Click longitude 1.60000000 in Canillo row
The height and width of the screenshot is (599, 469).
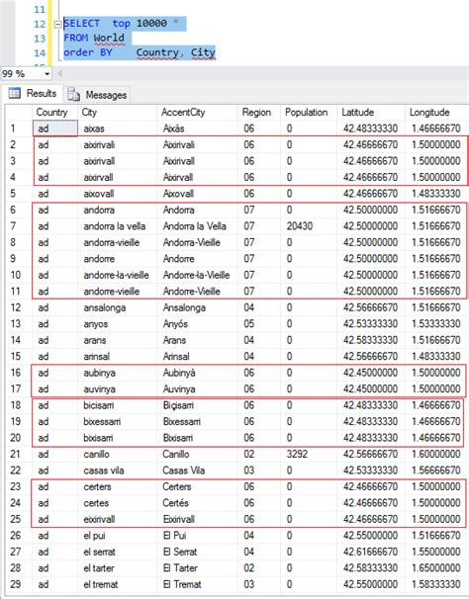[x=435, y=455]
